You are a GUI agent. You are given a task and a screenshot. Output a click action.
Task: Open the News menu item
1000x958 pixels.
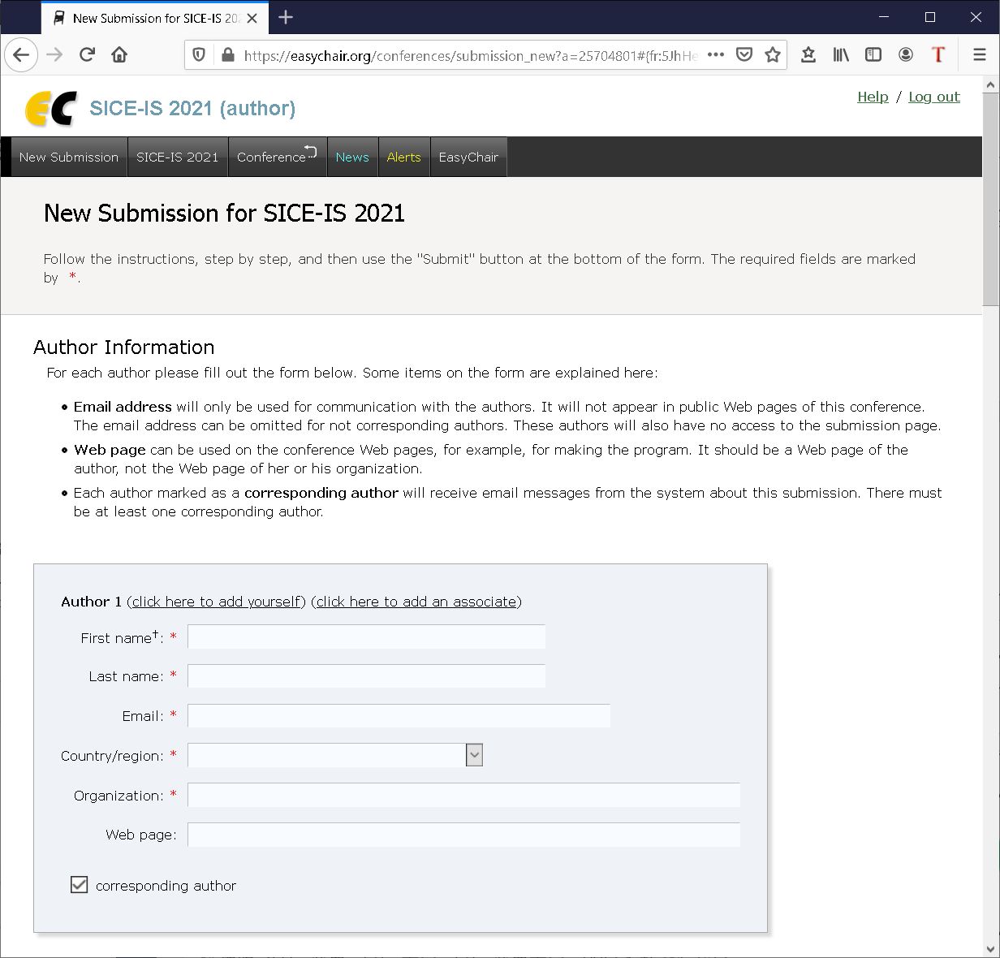coord(352,158)
